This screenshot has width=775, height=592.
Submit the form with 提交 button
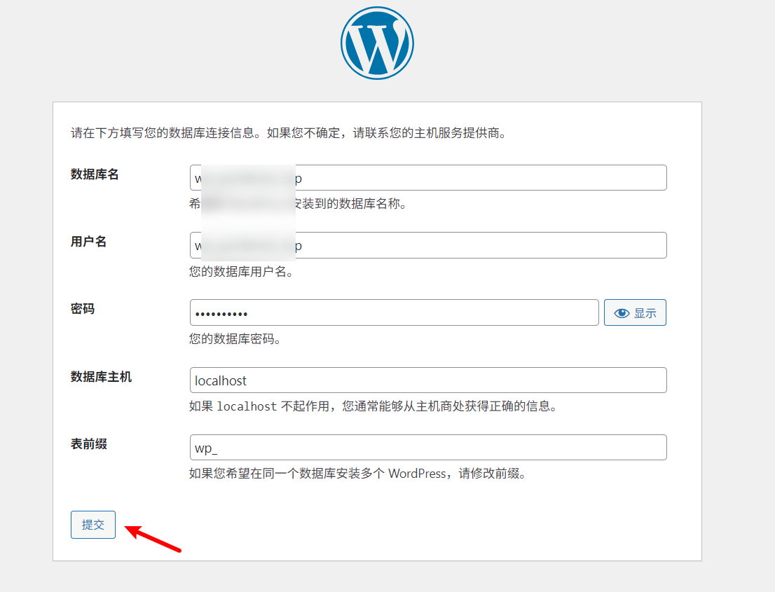click(93, 524)
